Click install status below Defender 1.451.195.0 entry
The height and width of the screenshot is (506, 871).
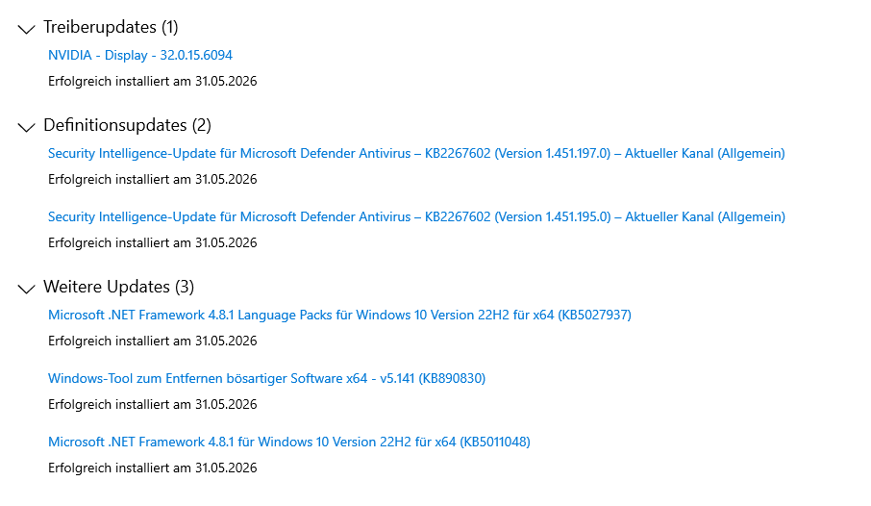pyautogui.click(x=152, y=243)
